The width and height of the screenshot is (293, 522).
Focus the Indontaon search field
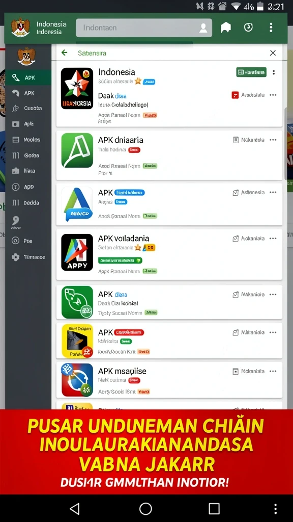(x=144, y=28)
